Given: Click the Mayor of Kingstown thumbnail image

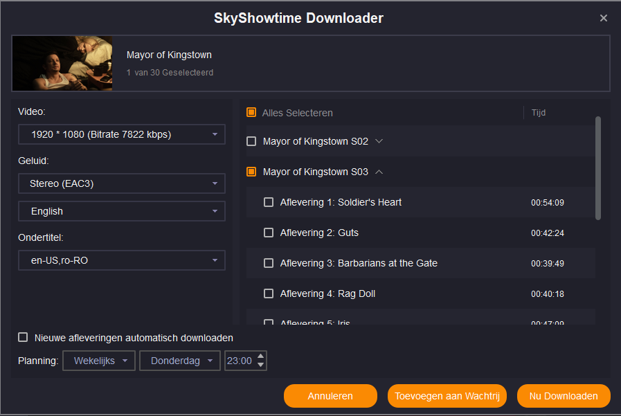Looking at the screenshot, I should (x=62, y=64).
